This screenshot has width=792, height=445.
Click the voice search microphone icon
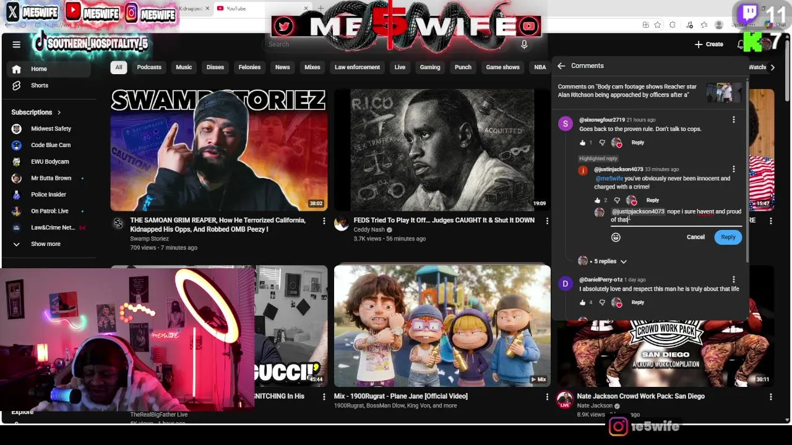[x=524, y=44]
